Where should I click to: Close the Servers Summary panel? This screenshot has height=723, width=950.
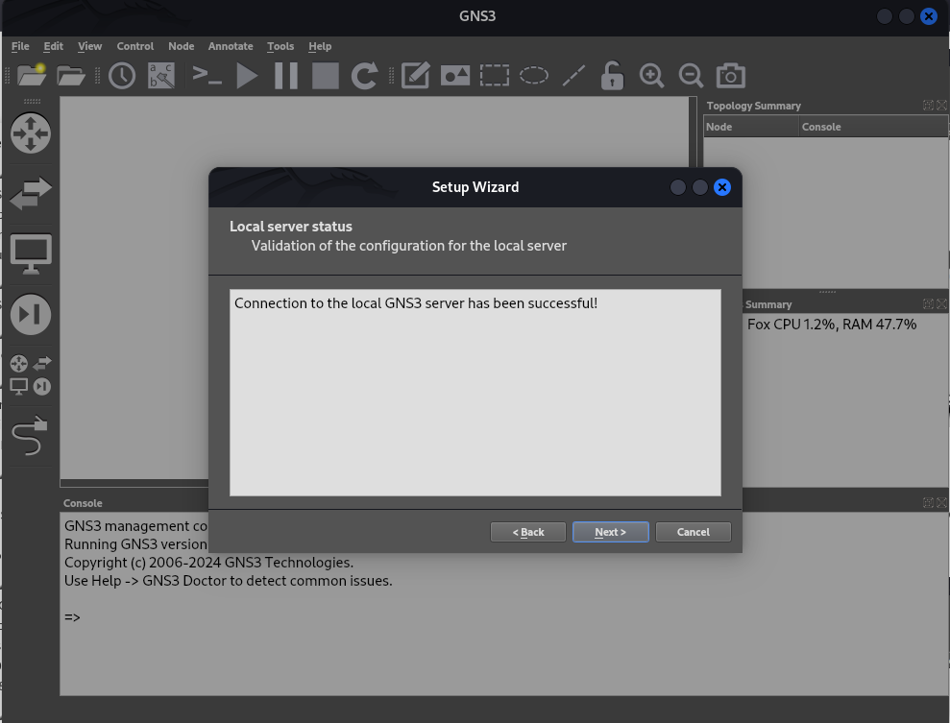pos(941,304)
